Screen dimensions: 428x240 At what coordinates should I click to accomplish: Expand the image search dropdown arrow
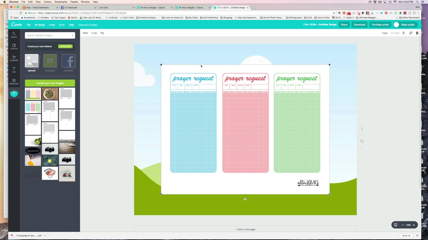click(x=72, y=35)
